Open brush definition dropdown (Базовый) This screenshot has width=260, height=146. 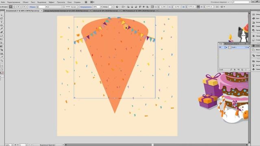pyautogui.click(x=78, y=7)
